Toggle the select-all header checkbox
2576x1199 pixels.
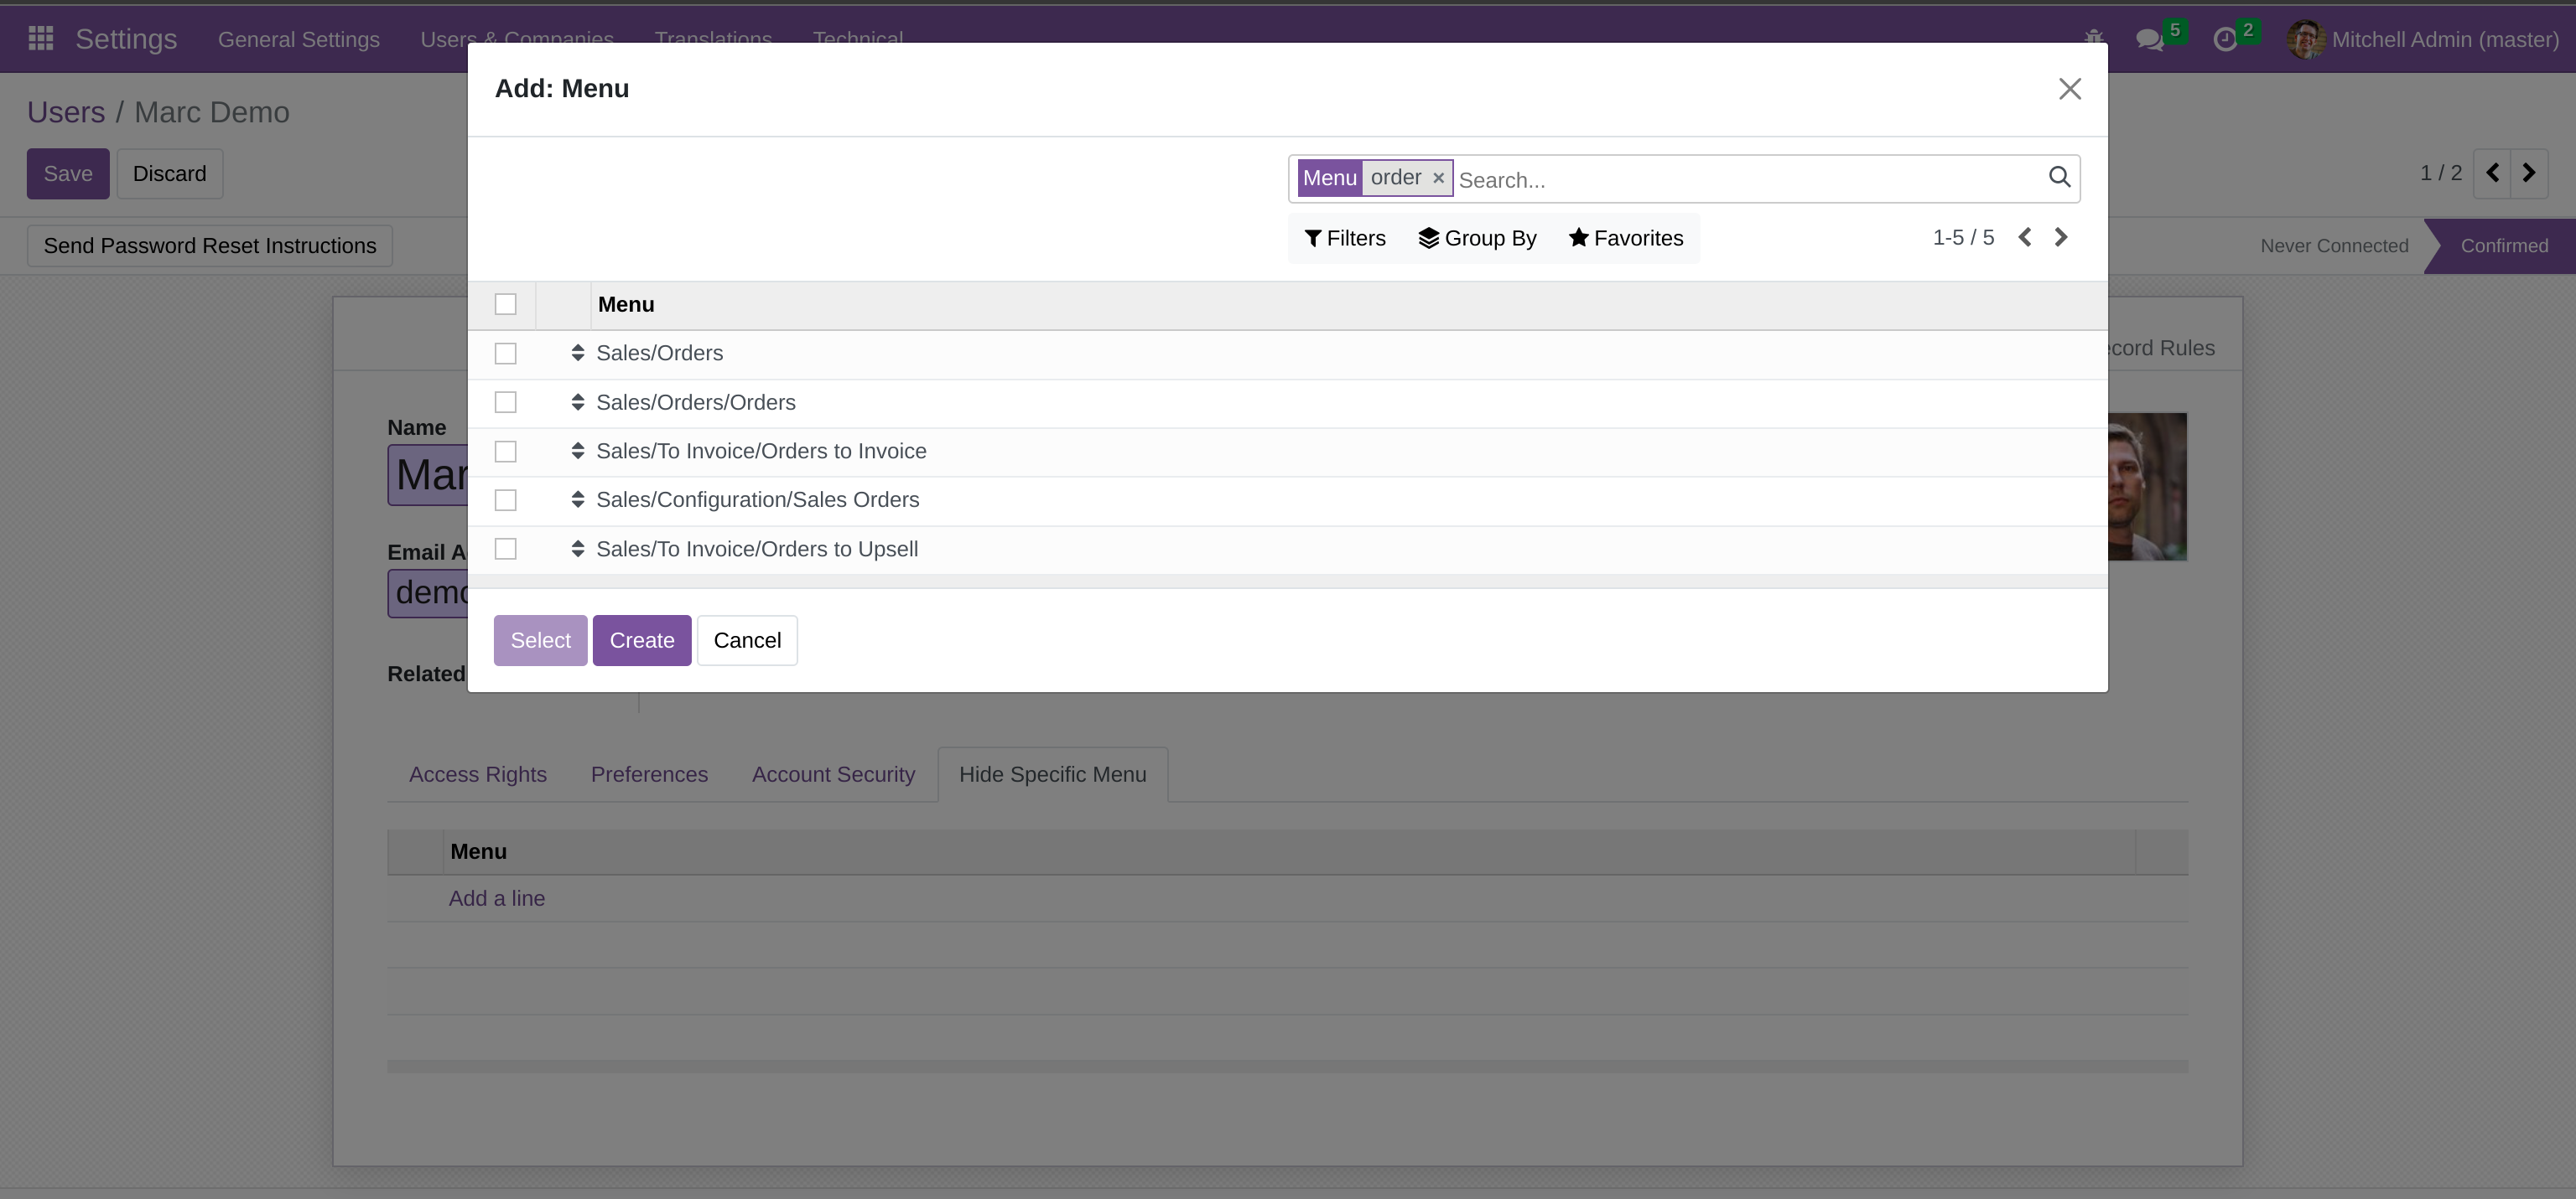click(506, 305)
